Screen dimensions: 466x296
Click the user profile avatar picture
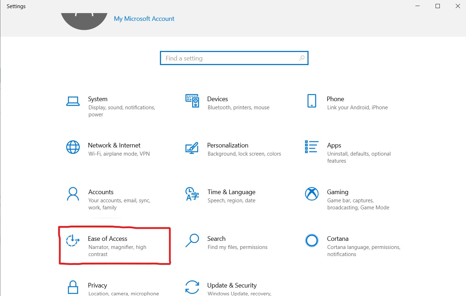point(84,19)
